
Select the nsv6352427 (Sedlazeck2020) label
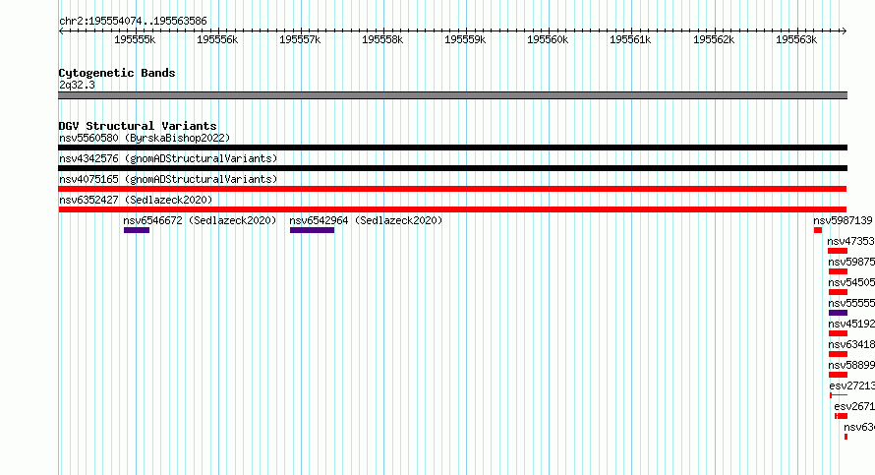[136, 200]
